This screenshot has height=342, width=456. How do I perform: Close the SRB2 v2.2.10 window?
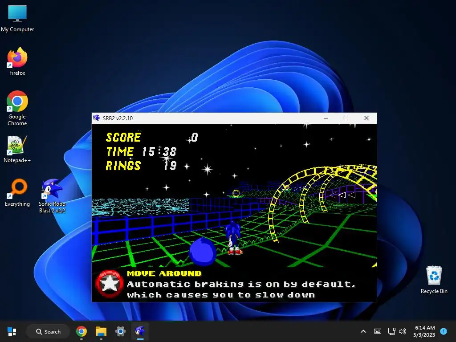[366, 118]
